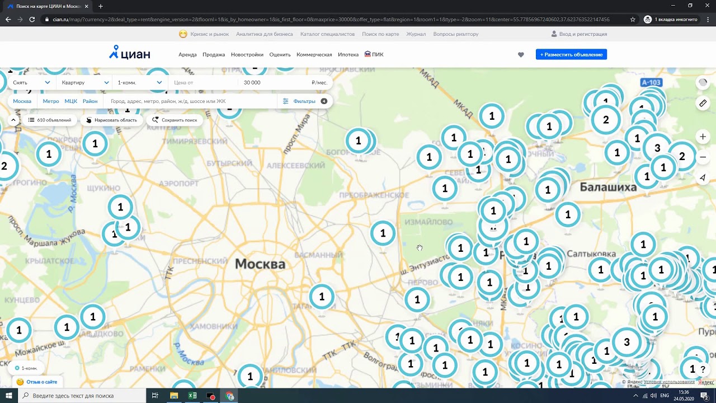This screenshot has width=716, height=403.
Task: Open Кризис и рынок link
Action: click(x=210, y=34)
